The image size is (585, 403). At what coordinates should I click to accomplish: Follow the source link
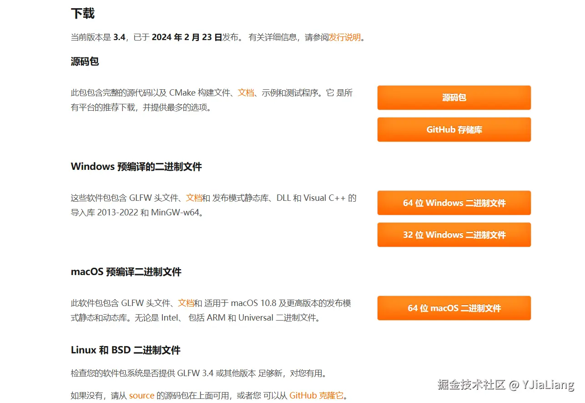(x=142, y=395)
